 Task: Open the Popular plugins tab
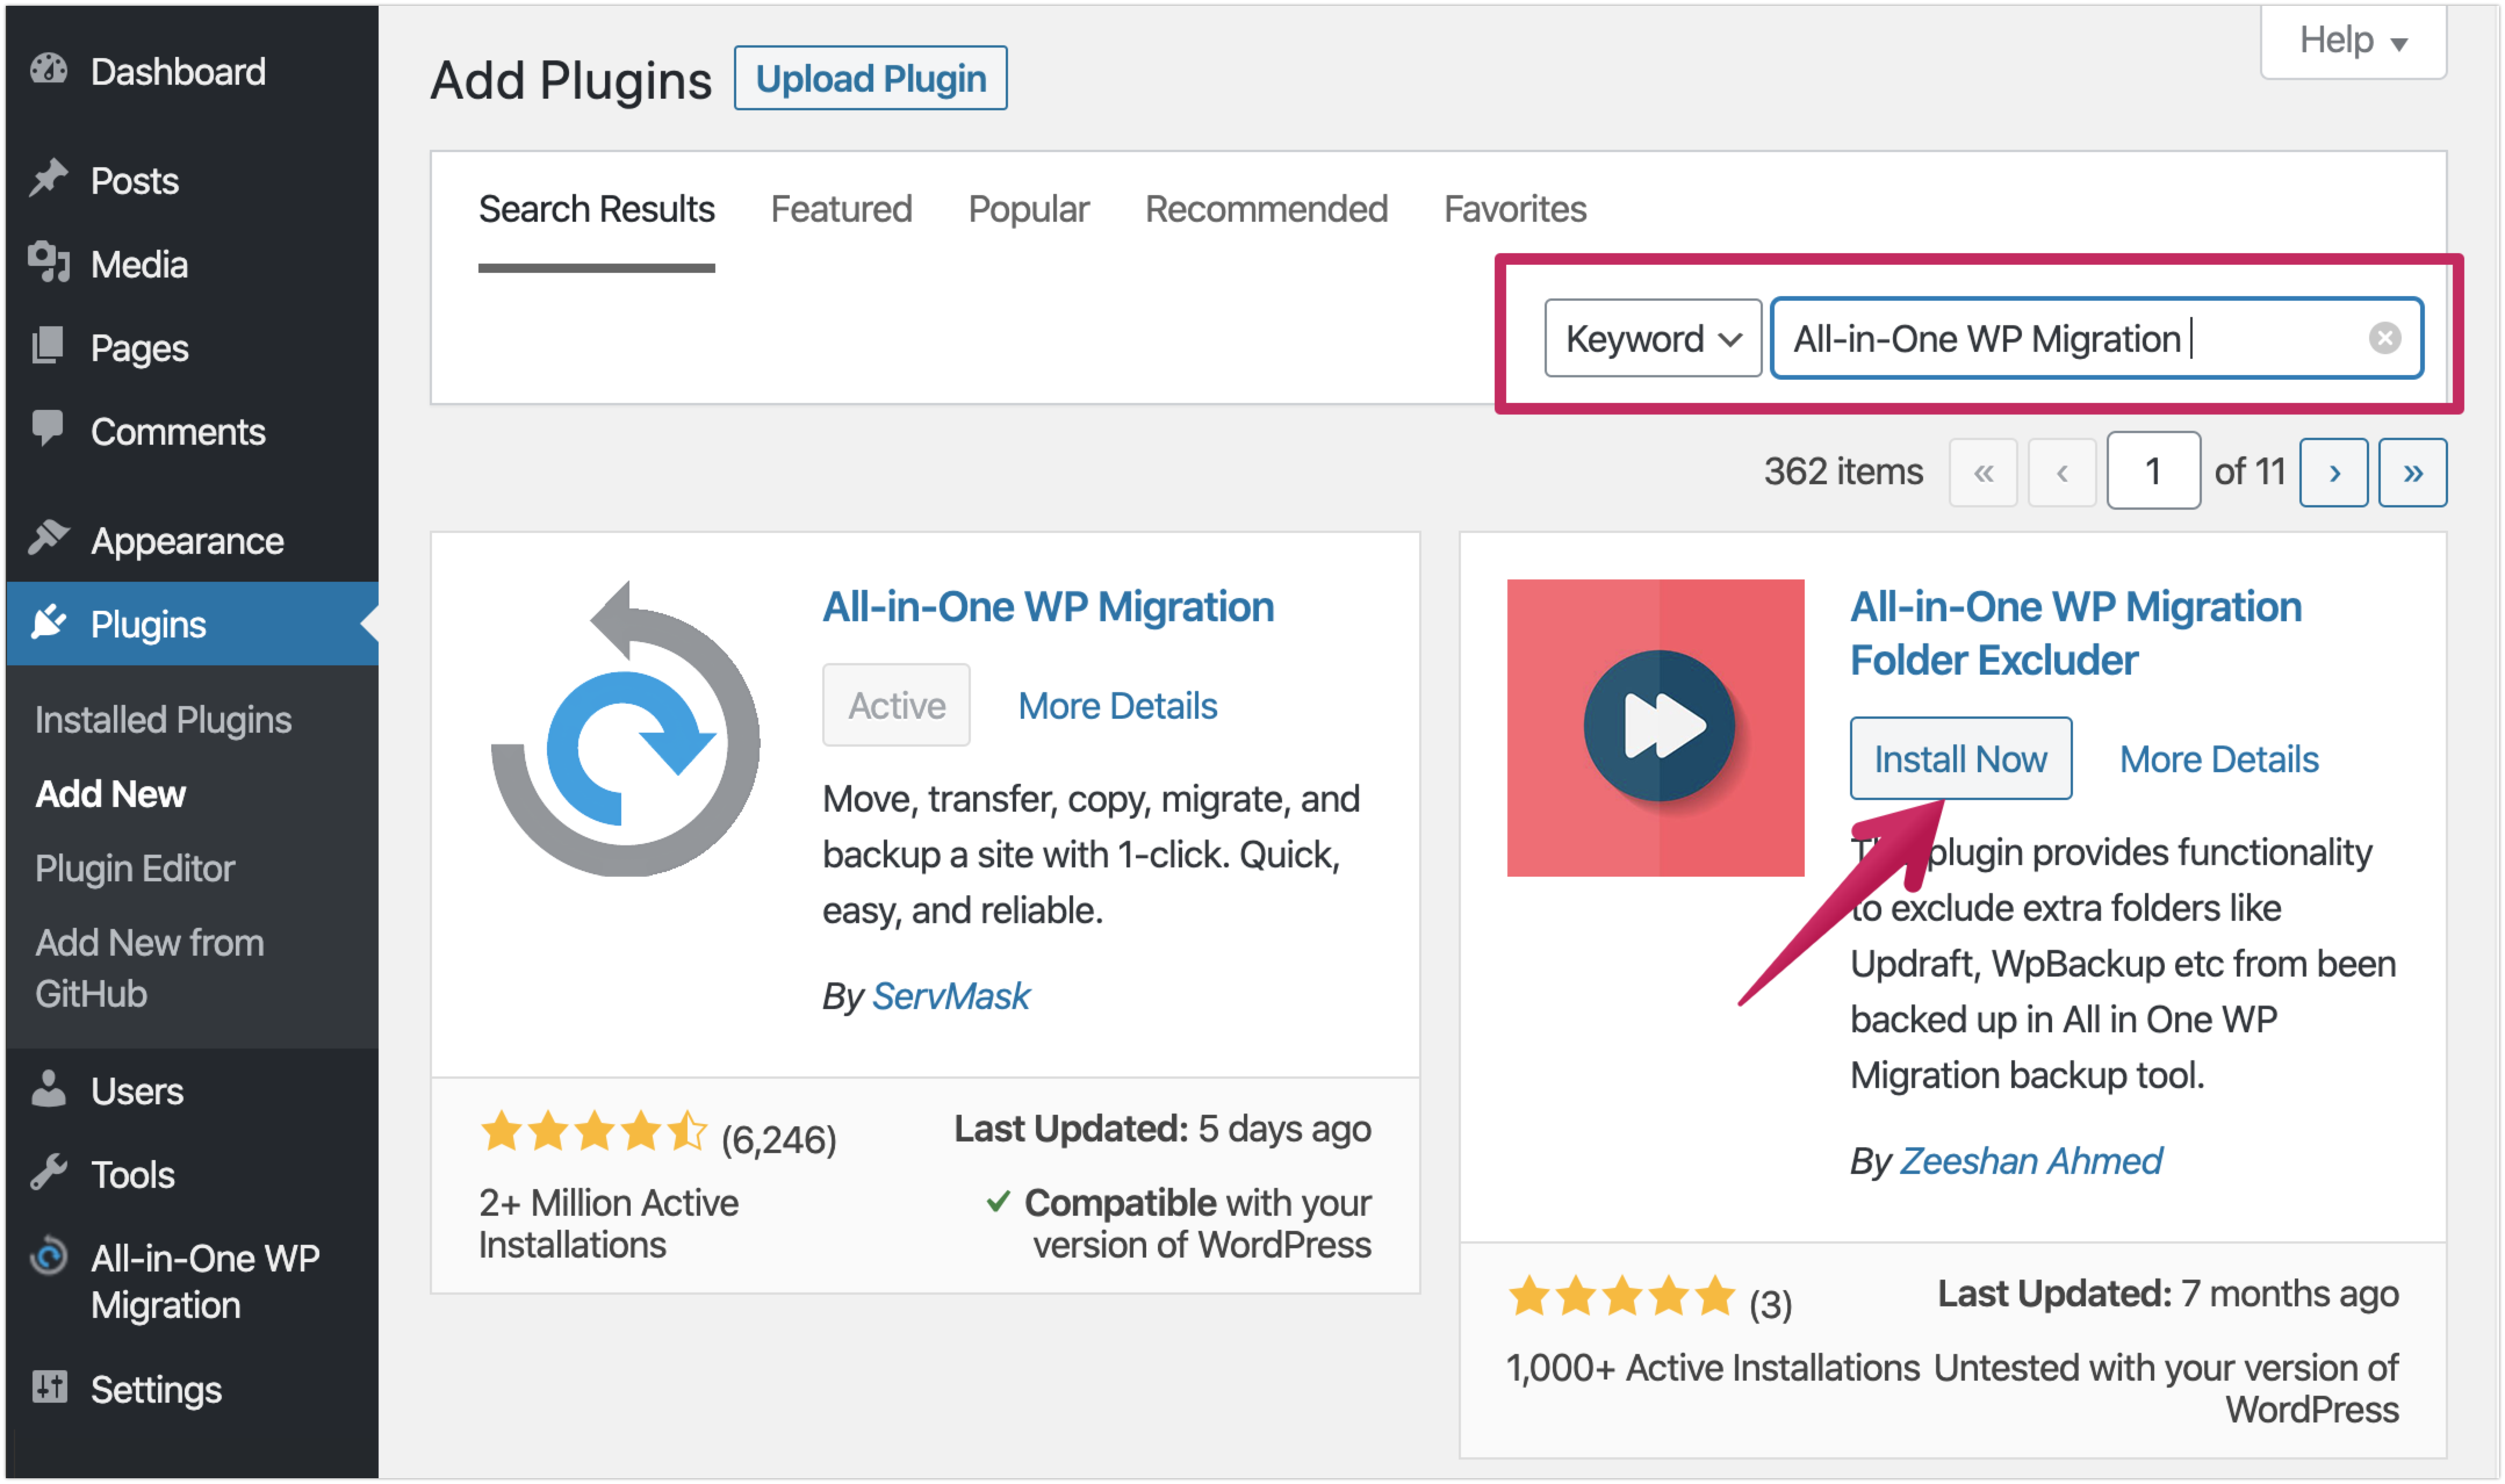point(1029,209)
